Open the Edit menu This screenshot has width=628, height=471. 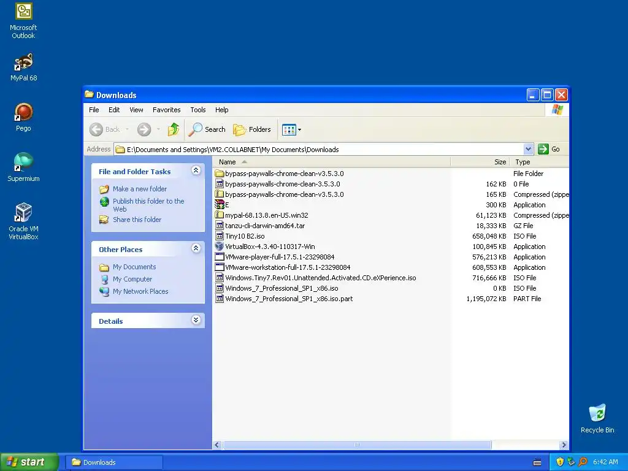(x=114, y=110)
